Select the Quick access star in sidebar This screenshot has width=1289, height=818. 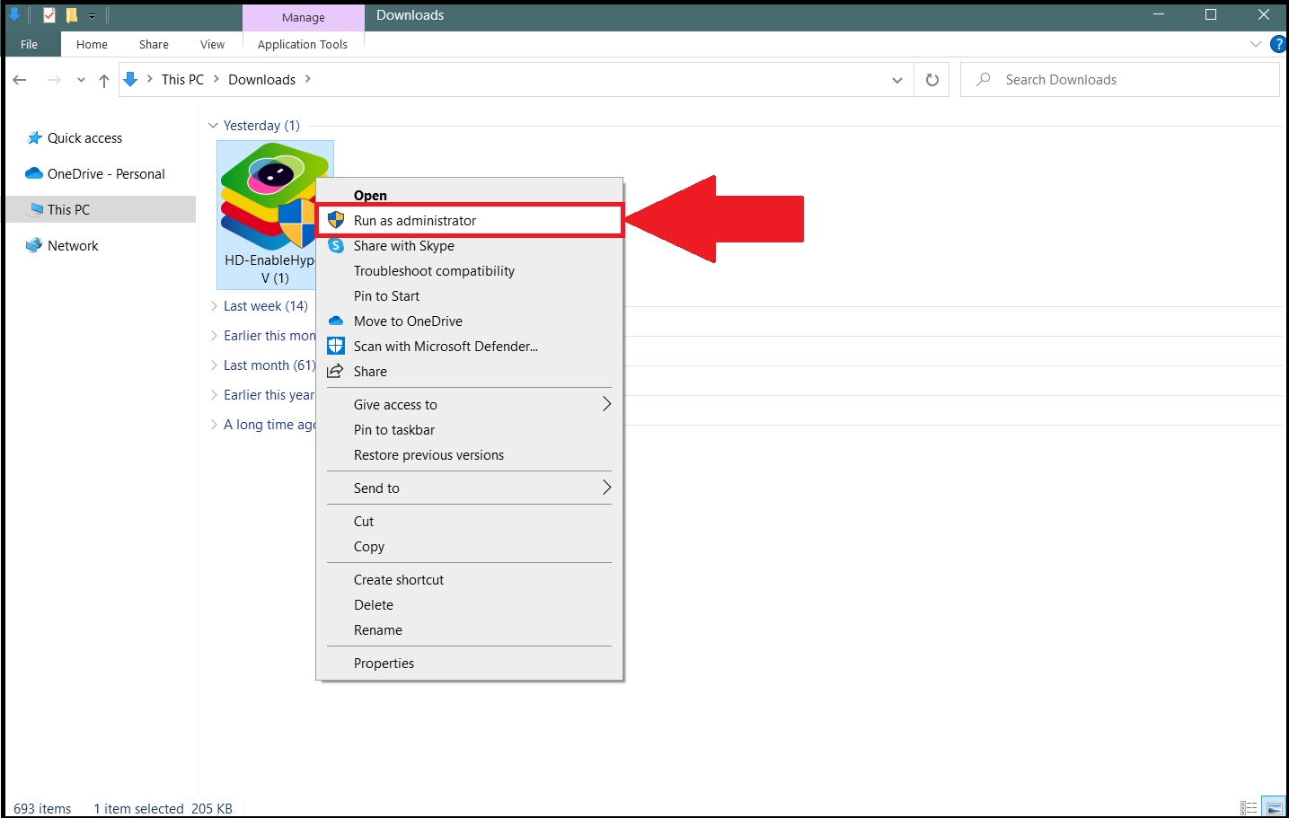tap(82, 137)
